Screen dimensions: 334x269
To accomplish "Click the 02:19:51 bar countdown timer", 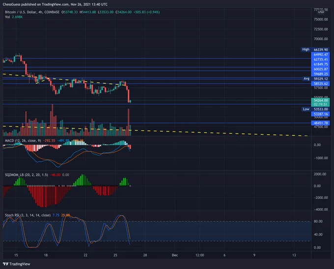I will pos(321,104).
